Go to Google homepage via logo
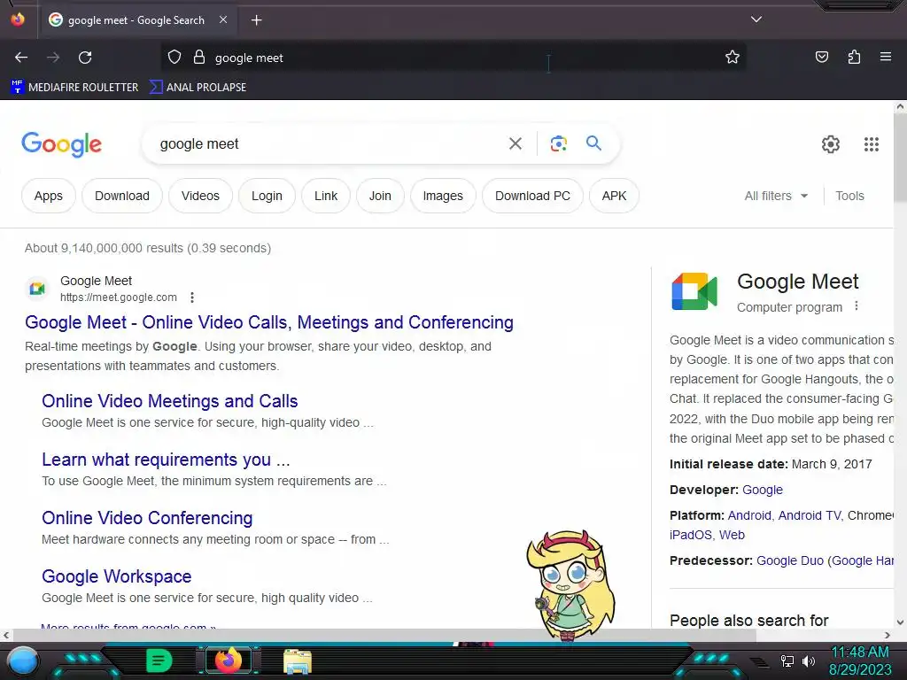The width and height of the screenshot is (907, 680). coord(61,144)
